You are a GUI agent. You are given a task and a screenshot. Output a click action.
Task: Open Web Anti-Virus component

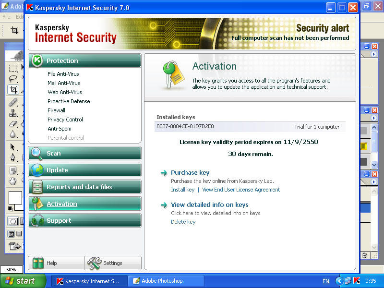coord(65,92)
